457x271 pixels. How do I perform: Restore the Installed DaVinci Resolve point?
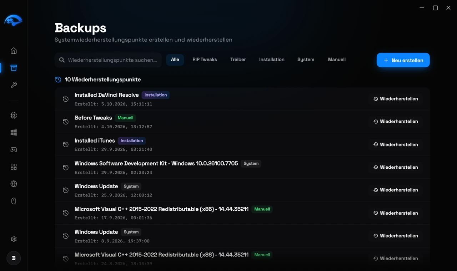click(x=396, y=99)
